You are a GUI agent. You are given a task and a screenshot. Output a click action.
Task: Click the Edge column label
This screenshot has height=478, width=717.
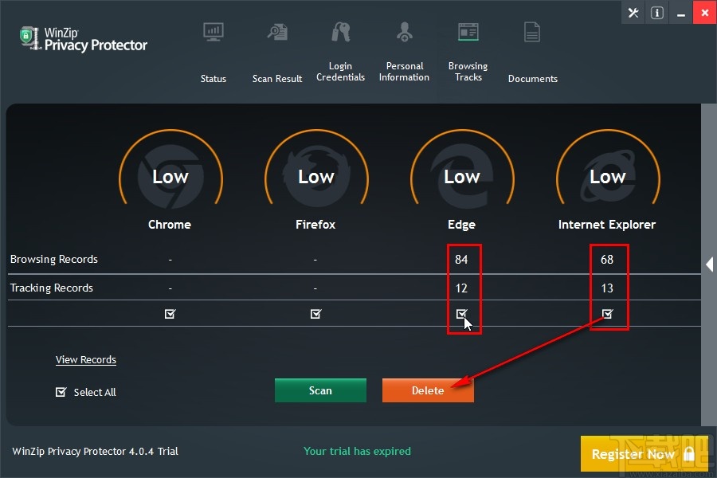461,225
